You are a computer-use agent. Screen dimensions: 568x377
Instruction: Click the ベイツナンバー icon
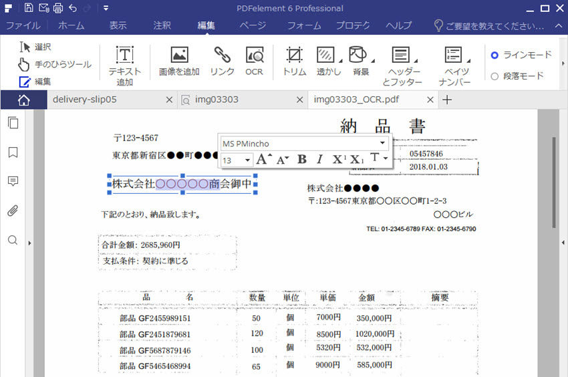[x=453, y=55]
